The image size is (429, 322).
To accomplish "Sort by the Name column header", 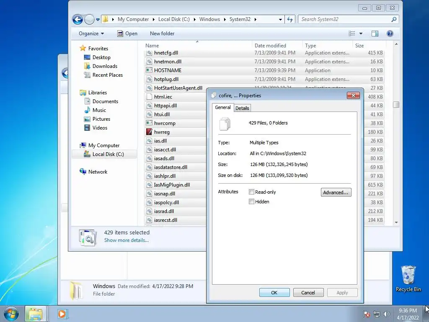I will [x=198, y=45].
